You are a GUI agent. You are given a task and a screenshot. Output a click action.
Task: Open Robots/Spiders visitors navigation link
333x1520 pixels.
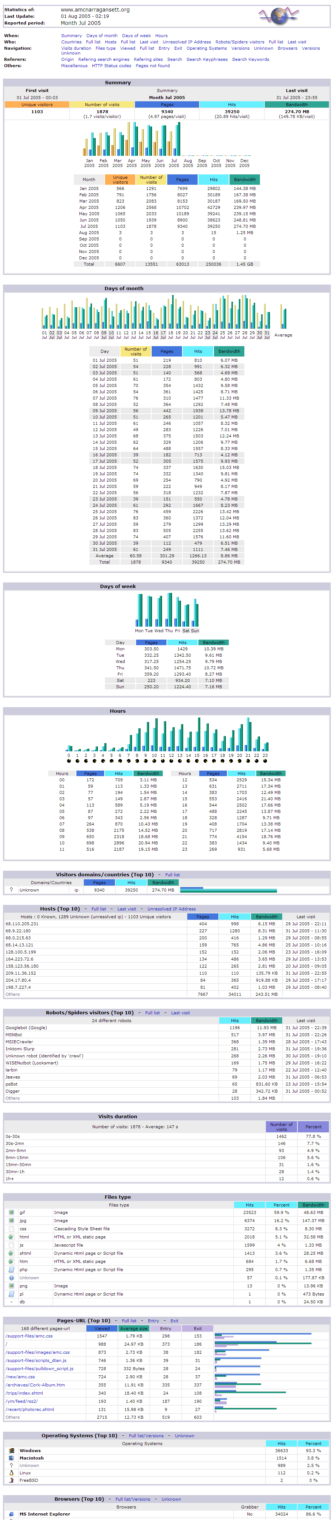click(x=239, y=43)
